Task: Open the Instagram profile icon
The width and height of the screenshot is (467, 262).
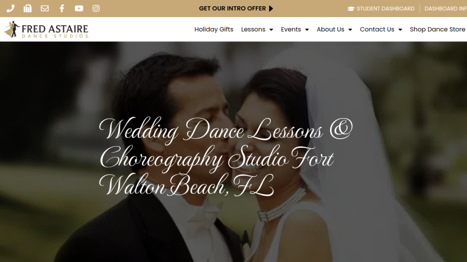Action: click(96, 8)
